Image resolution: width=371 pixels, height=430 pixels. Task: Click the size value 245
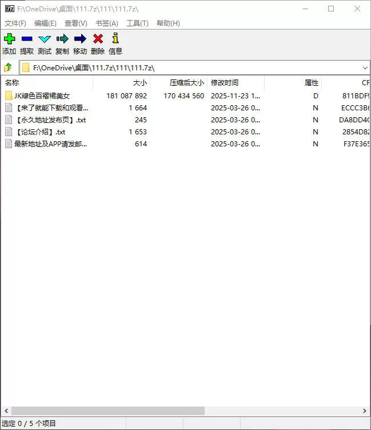coord(141,120)
